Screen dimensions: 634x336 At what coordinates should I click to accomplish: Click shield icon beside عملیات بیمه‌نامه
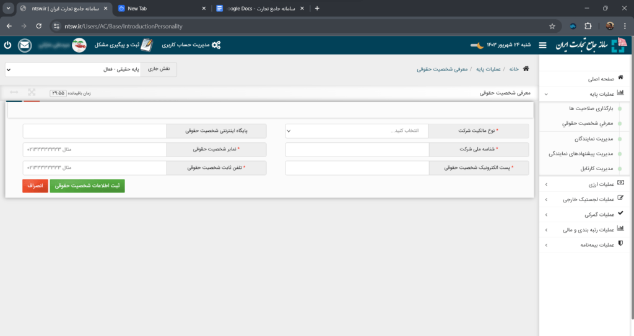pos(620,243)
